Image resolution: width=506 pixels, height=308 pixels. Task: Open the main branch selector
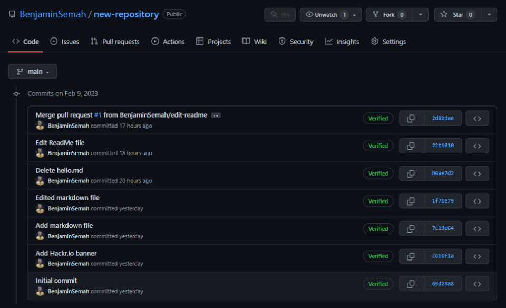32,71
